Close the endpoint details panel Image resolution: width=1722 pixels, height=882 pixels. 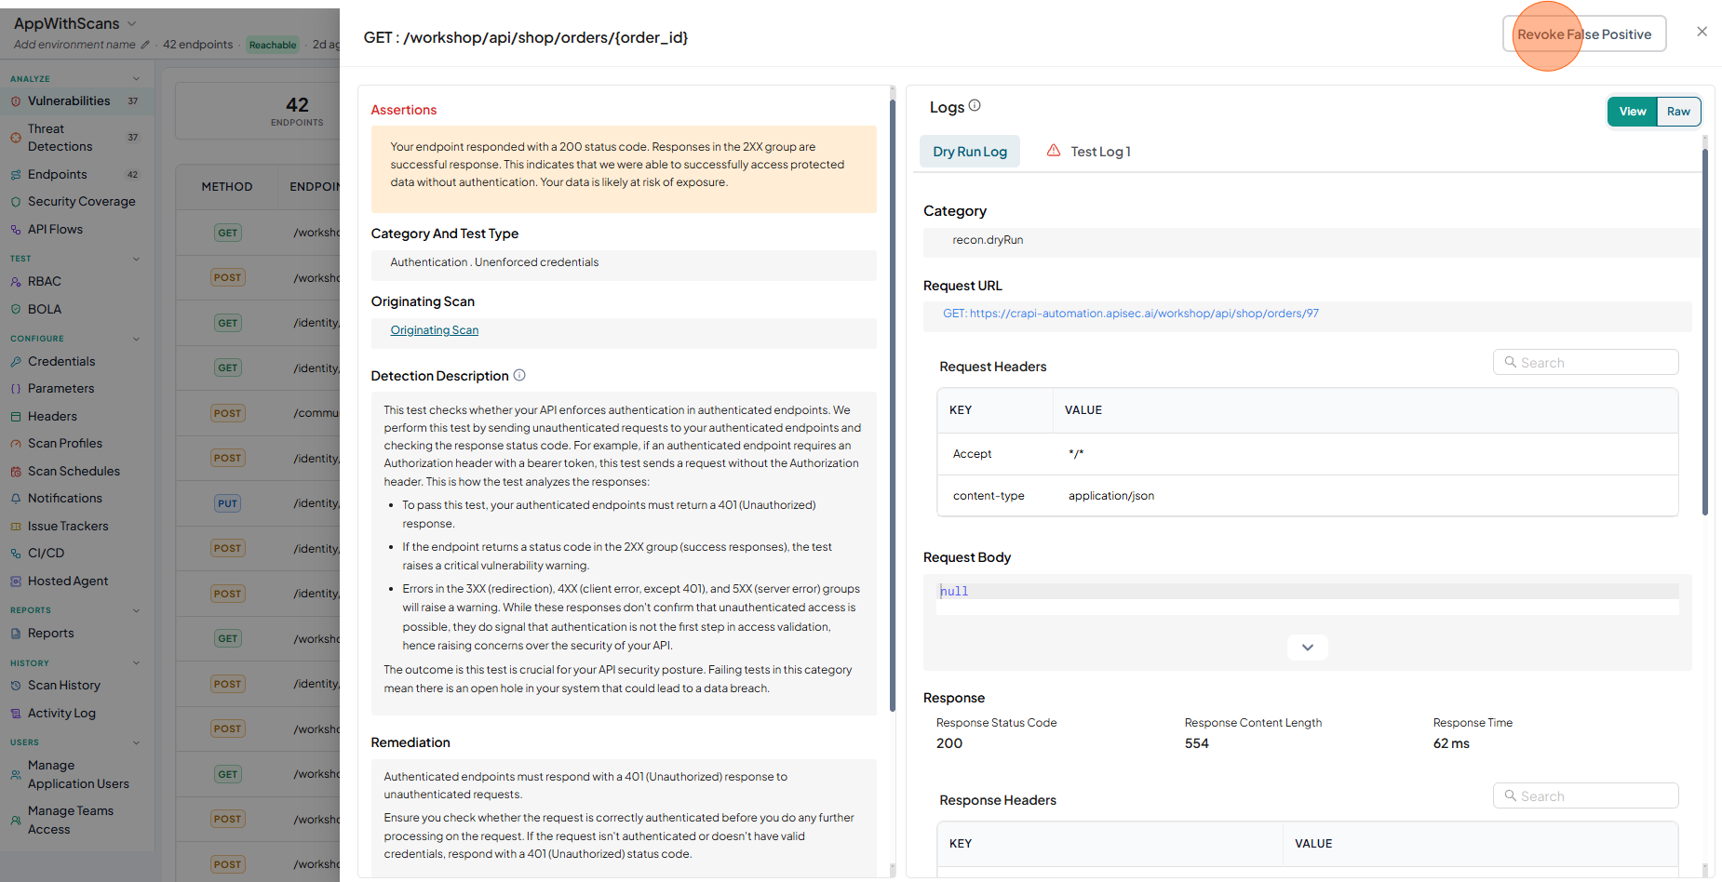1702,32
